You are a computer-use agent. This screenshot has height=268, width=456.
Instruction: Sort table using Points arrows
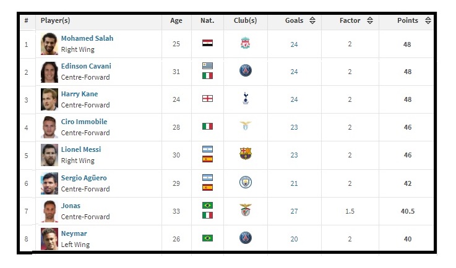pos(428,20)
